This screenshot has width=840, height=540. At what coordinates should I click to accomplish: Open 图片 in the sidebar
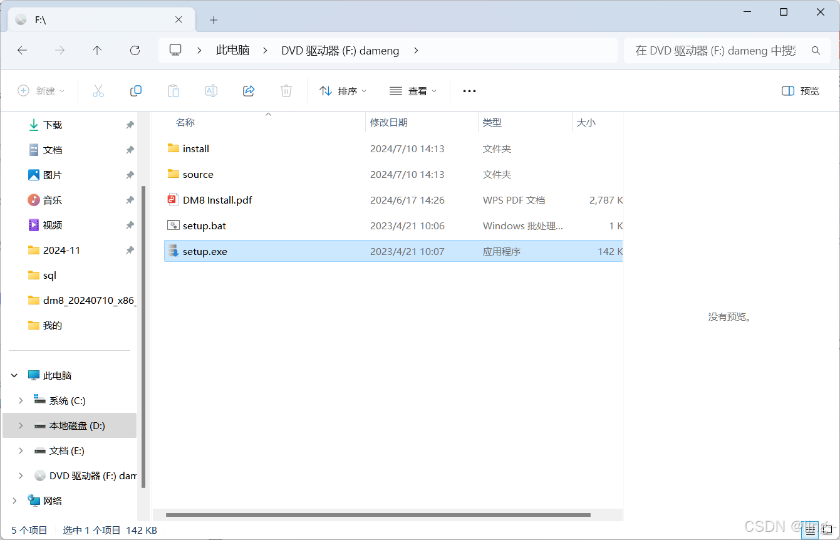53,175
